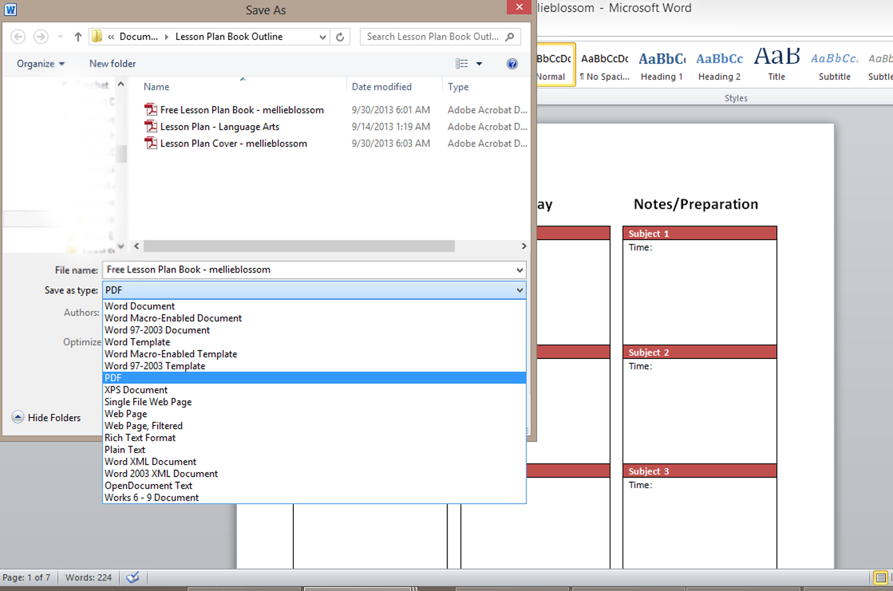Open the Save As help icon
This screenshot has width=893, height=591.
[x=512, y=64]
